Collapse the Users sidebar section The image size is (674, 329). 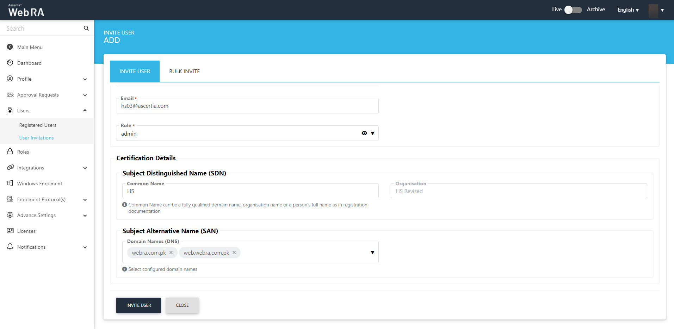[x=85, y=111]
